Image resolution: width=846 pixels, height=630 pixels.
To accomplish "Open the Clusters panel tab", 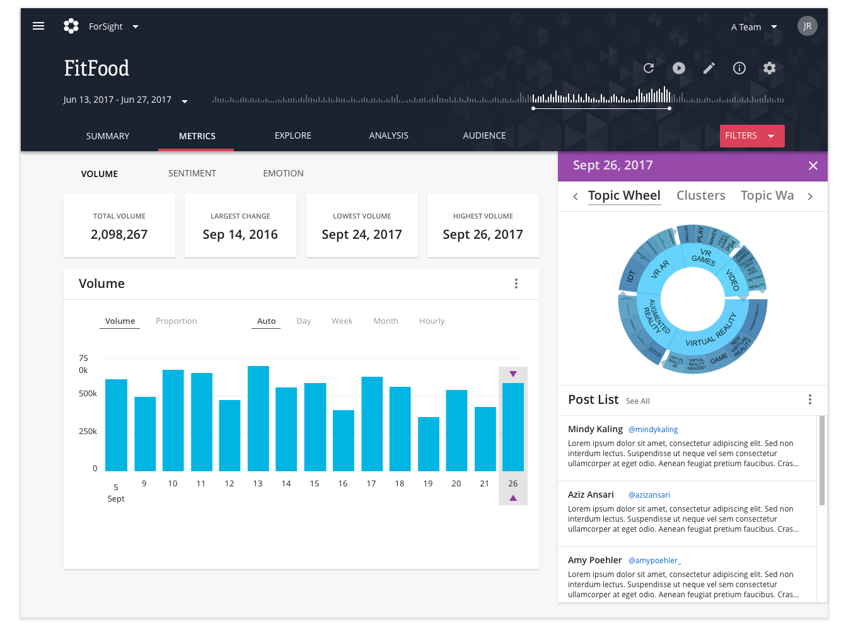I will [701, 195].
